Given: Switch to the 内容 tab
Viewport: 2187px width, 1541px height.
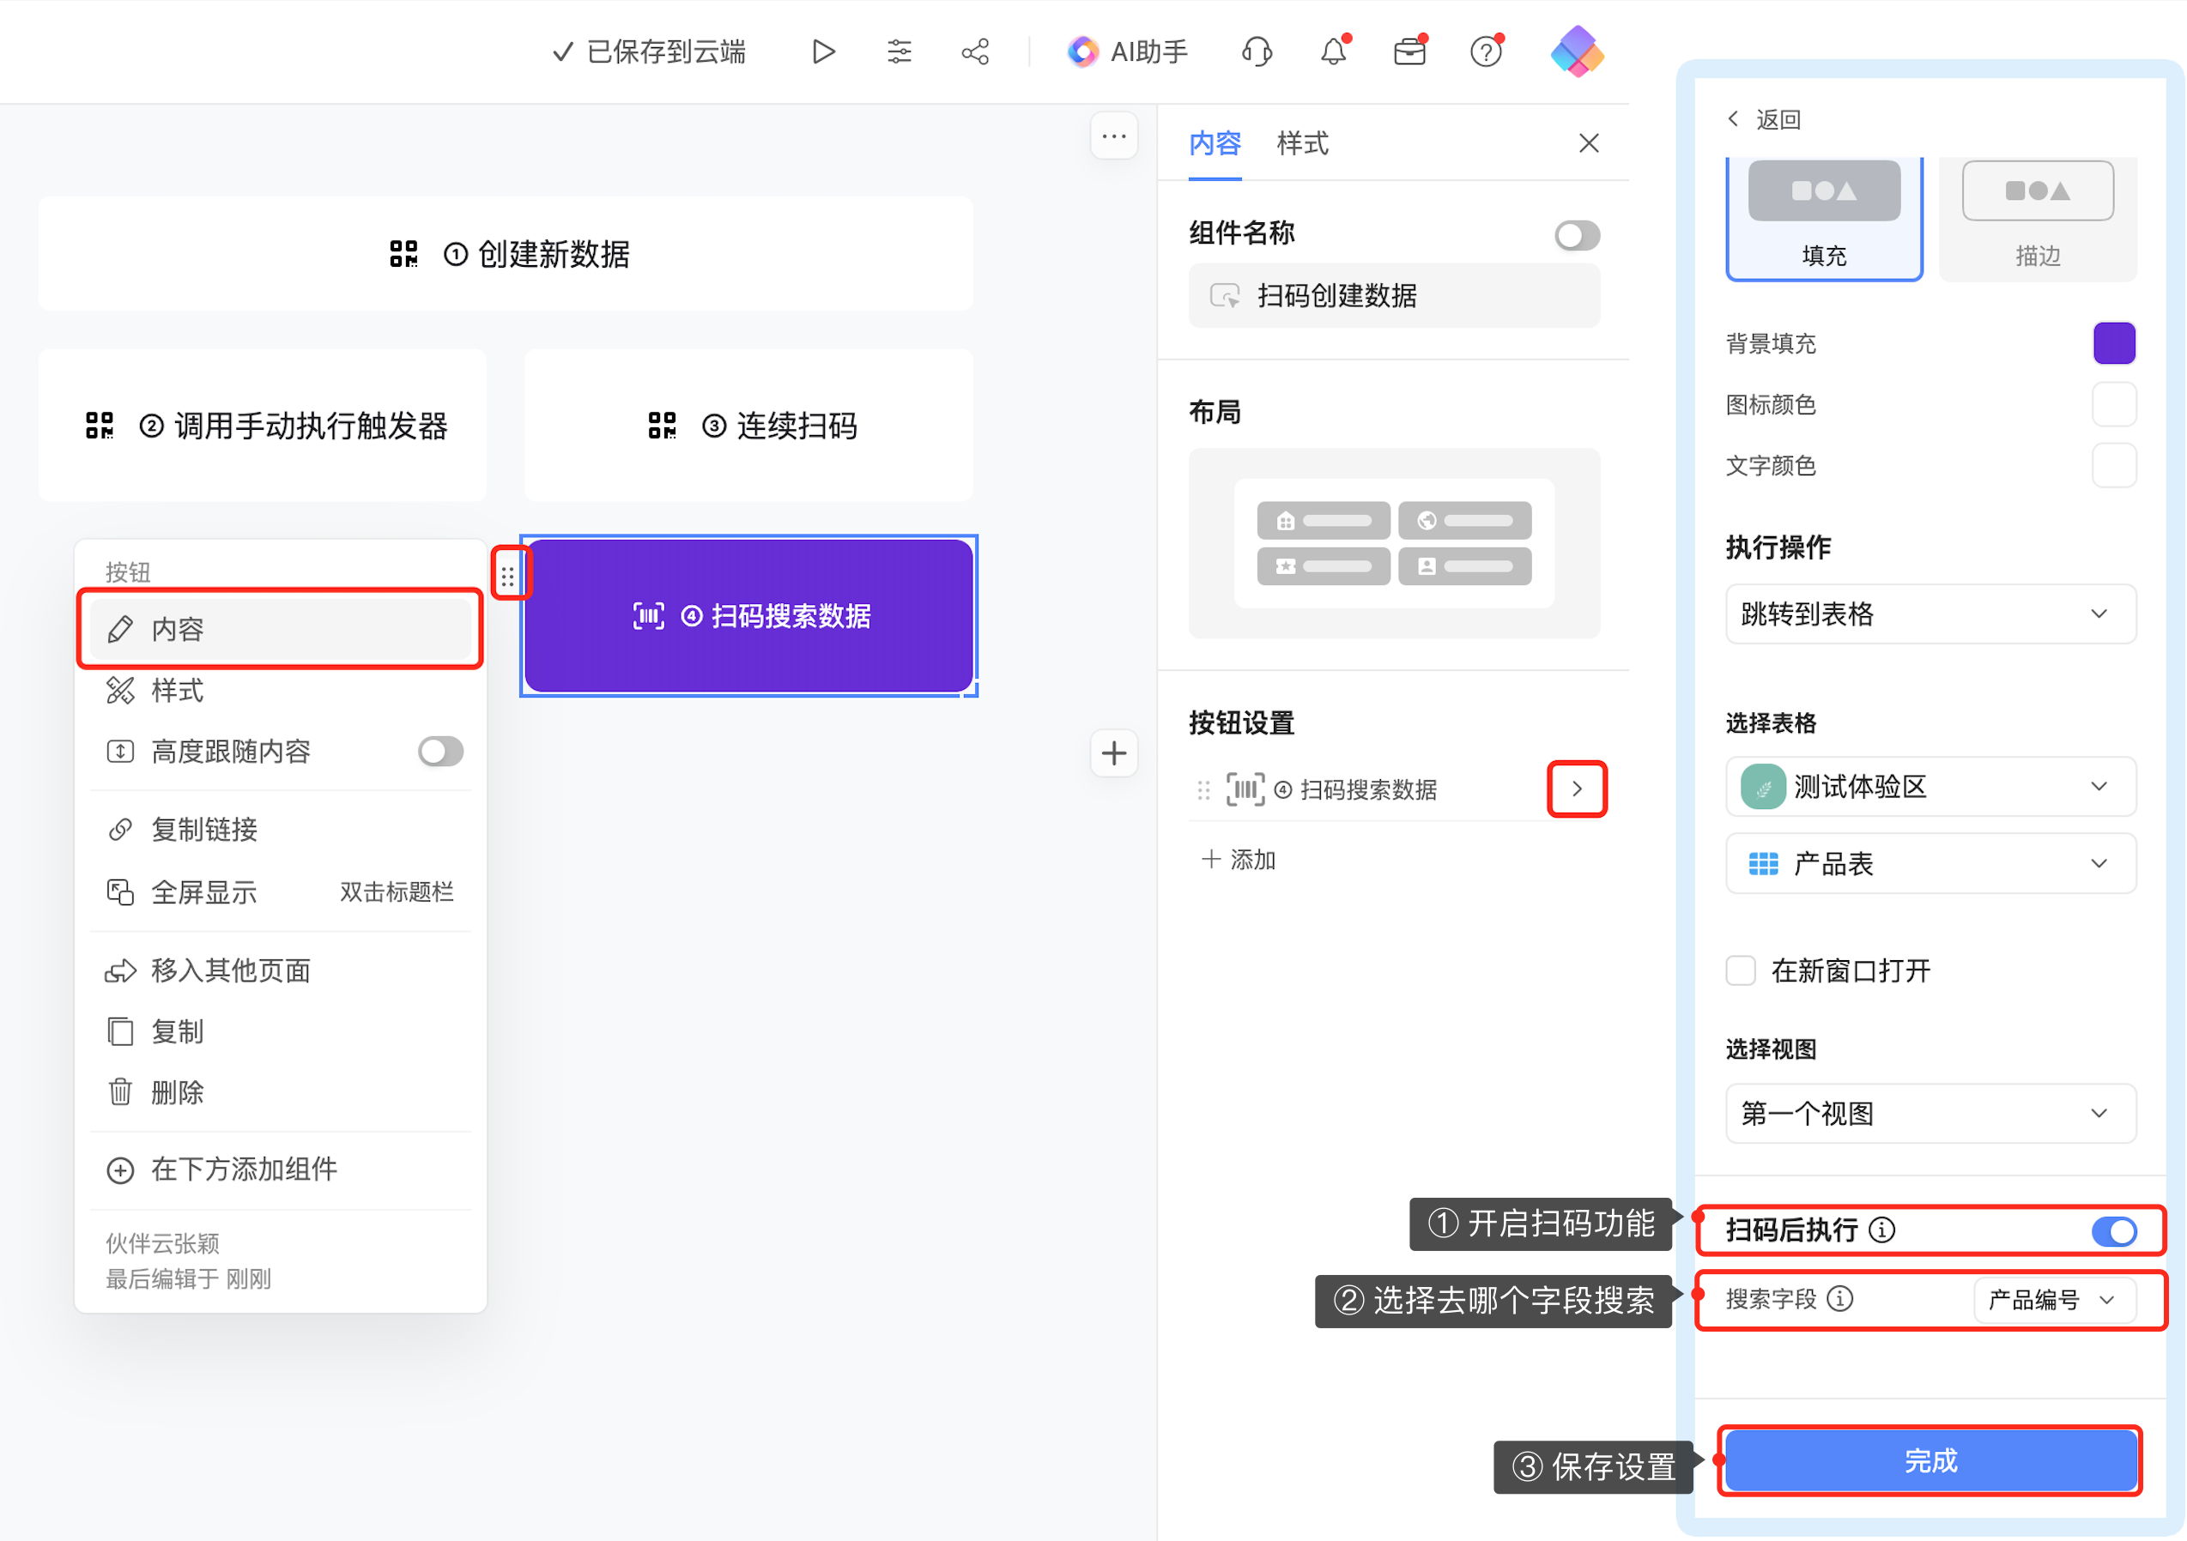Looking at the screenshot, I should [x=1215, y=143].
